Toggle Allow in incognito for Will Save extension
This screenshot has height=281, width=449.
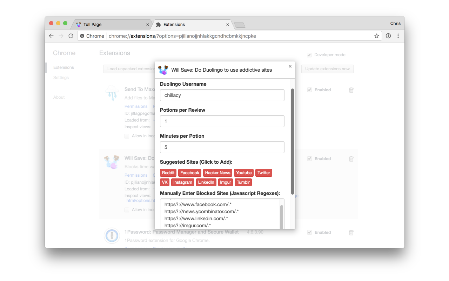pos(127,210)
